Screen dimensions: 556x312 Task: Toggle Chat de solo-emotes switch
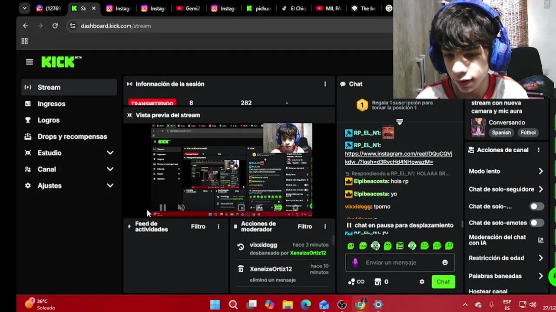[536, 223]
